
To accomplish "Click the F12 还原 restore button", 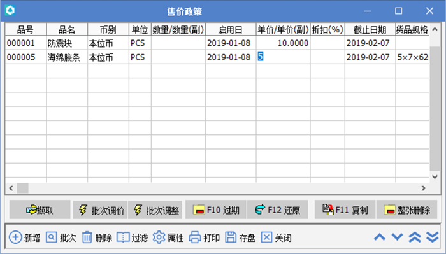I will click(x=278, y=209).
